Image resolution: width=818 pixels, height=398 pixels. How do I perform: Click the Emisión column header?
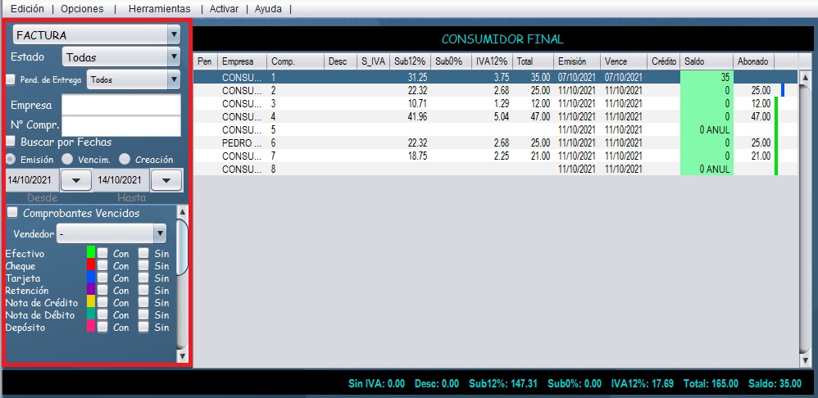(576, 61)
